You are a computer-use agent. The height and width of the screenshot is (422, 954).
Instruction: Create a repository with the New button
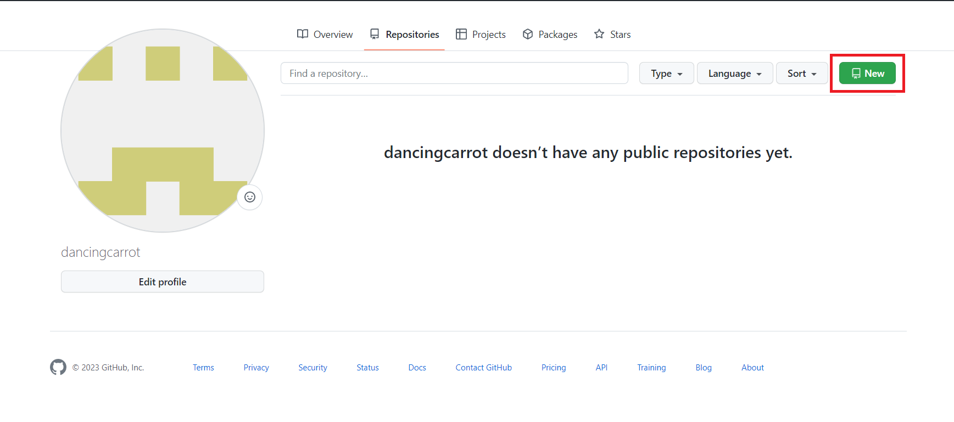click(x=867, y=73)
